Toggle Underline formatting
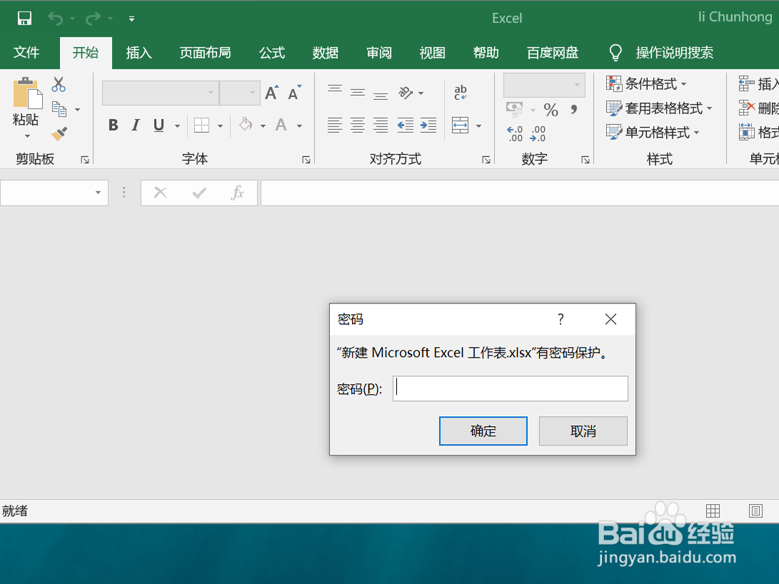Image resolution: width=779 pixels, height=584 pixels. pyautogui.click(x=159, y=125)
